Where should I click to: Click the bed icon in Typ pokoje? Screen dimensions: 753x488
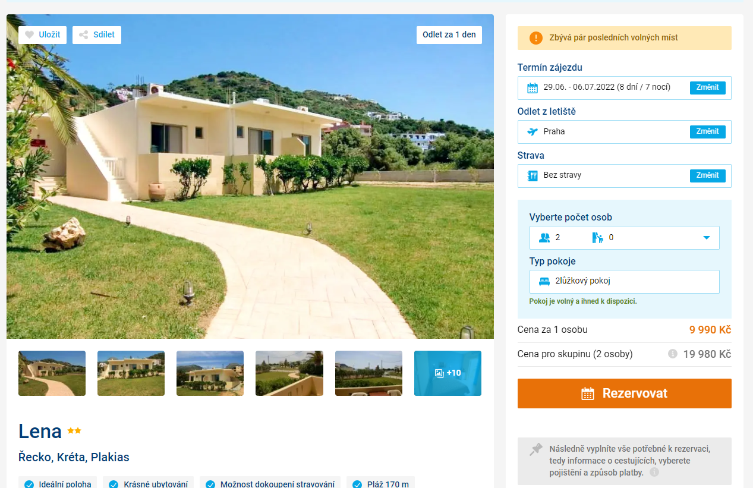(544, 282)
